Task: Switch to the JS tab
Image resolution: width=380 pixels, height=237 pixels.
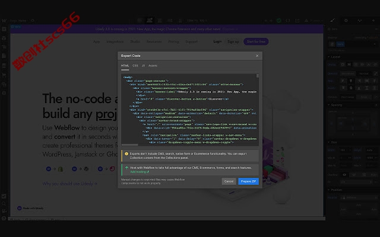Action: coord(143,66)
